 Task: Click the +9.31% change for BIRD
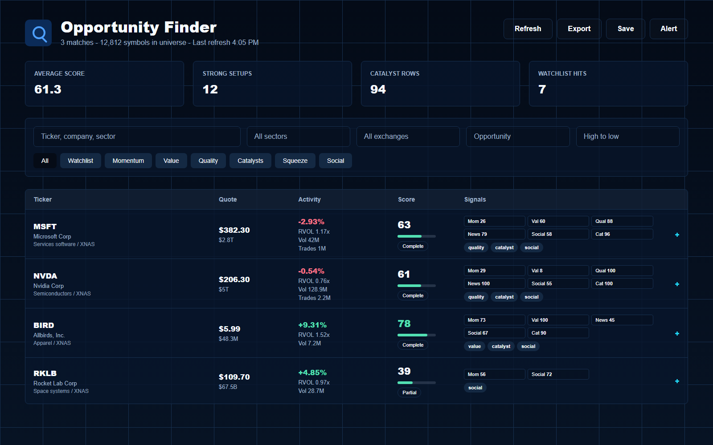[312, 325]
